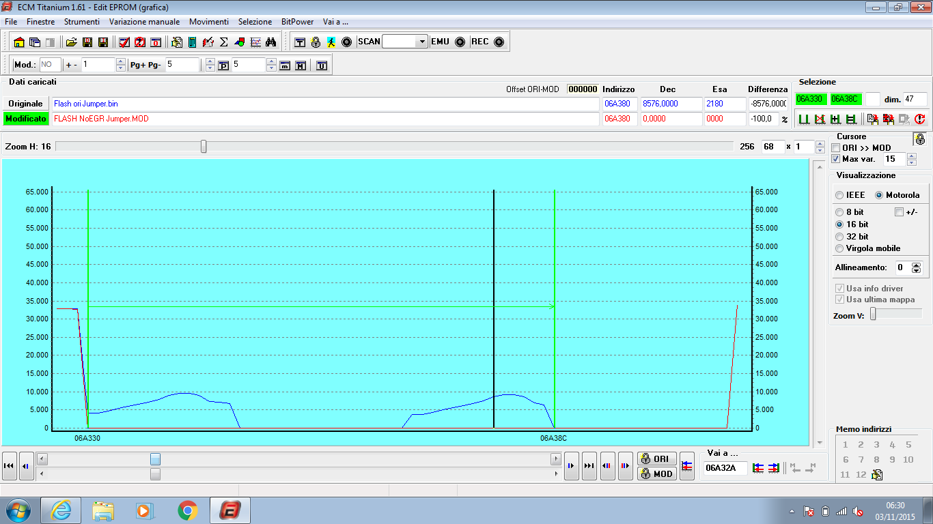Click the Zoom V slider
Image resolution: width=933 pixels, height=524 pixels.
coord(895,314)
